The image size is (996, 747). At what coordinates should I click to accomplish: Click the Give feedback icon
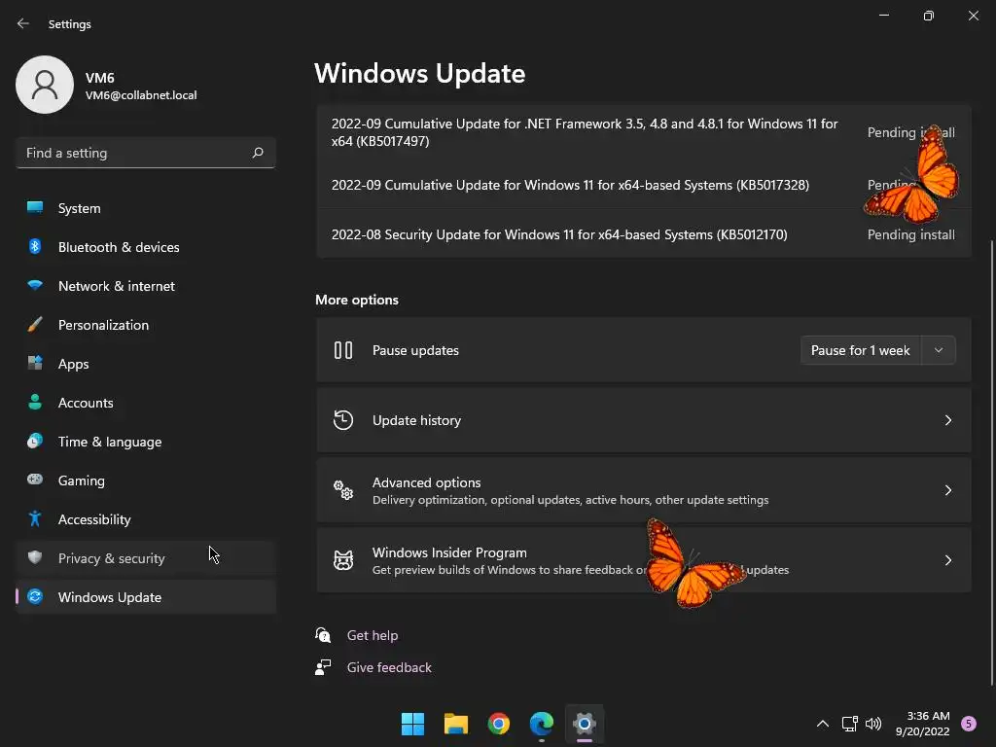click(323, 667)
